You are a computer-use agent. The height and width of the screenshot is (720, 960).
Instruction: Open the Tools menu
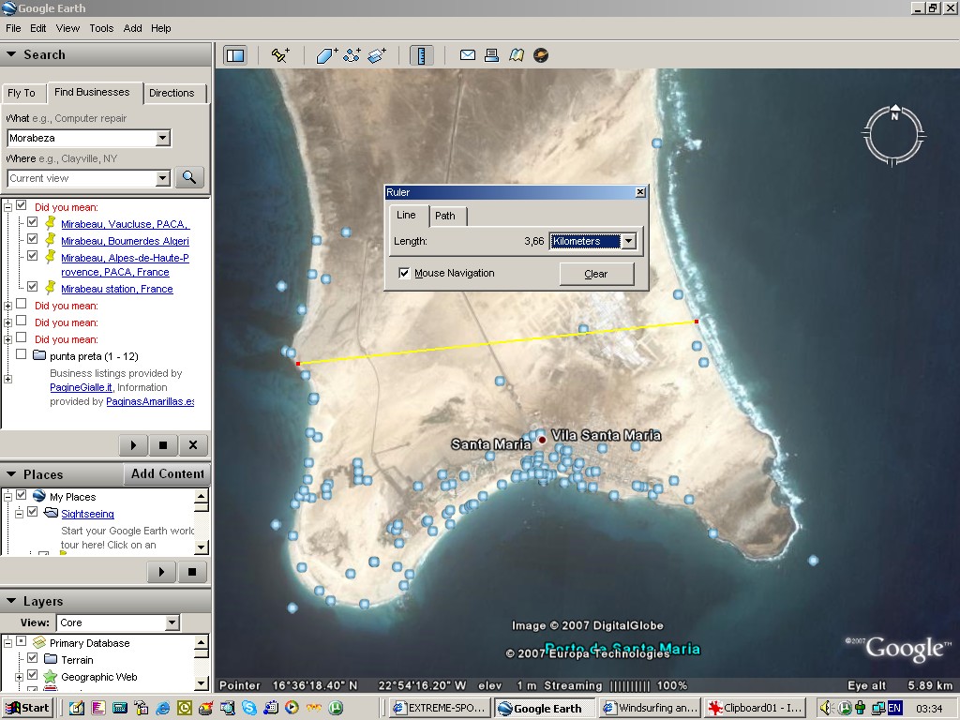click(101, 28)
